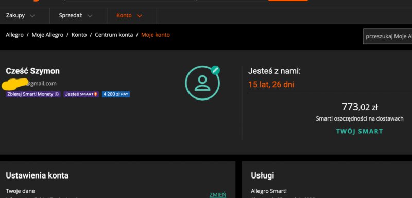The width and height of the screenshot is (412, 198).
Task: Select the Usługi section heading
Action: coord(263,175)
